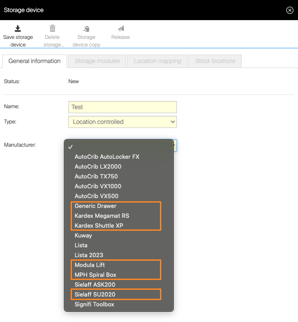The width and height of the screenshot is (298, 322).
Task: Pick Sielaff SU2020 from the list
Action: [x=95, y=295]
